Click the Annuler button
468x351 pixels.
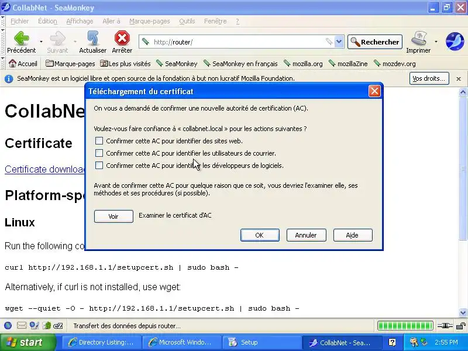[306, 235]
